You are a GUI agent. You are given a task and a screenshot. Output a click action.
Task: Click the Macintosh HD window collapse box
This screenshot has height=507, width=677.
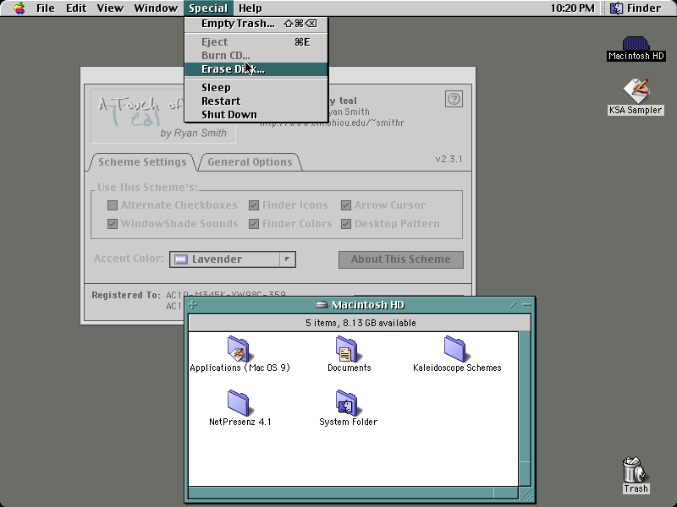526,305
